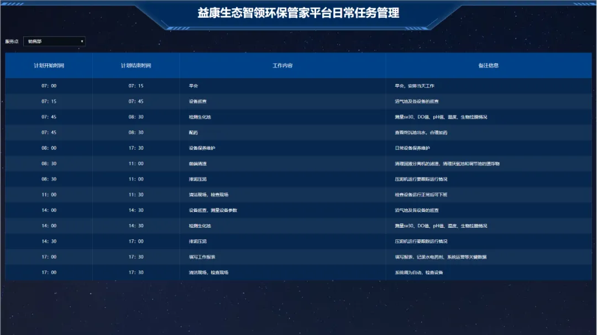Open the 服务点 dropdown showing 销售部
Screen dimensions: 597x335
54,41
